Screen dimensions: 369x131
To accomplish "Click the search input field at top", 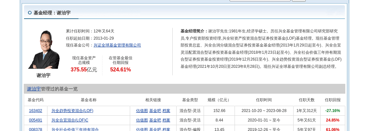I will [260, 0].
